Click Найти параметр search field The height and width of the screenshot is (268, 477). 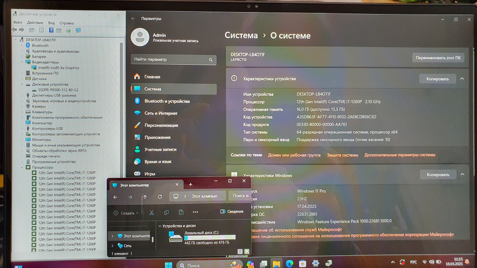(174, 60)
